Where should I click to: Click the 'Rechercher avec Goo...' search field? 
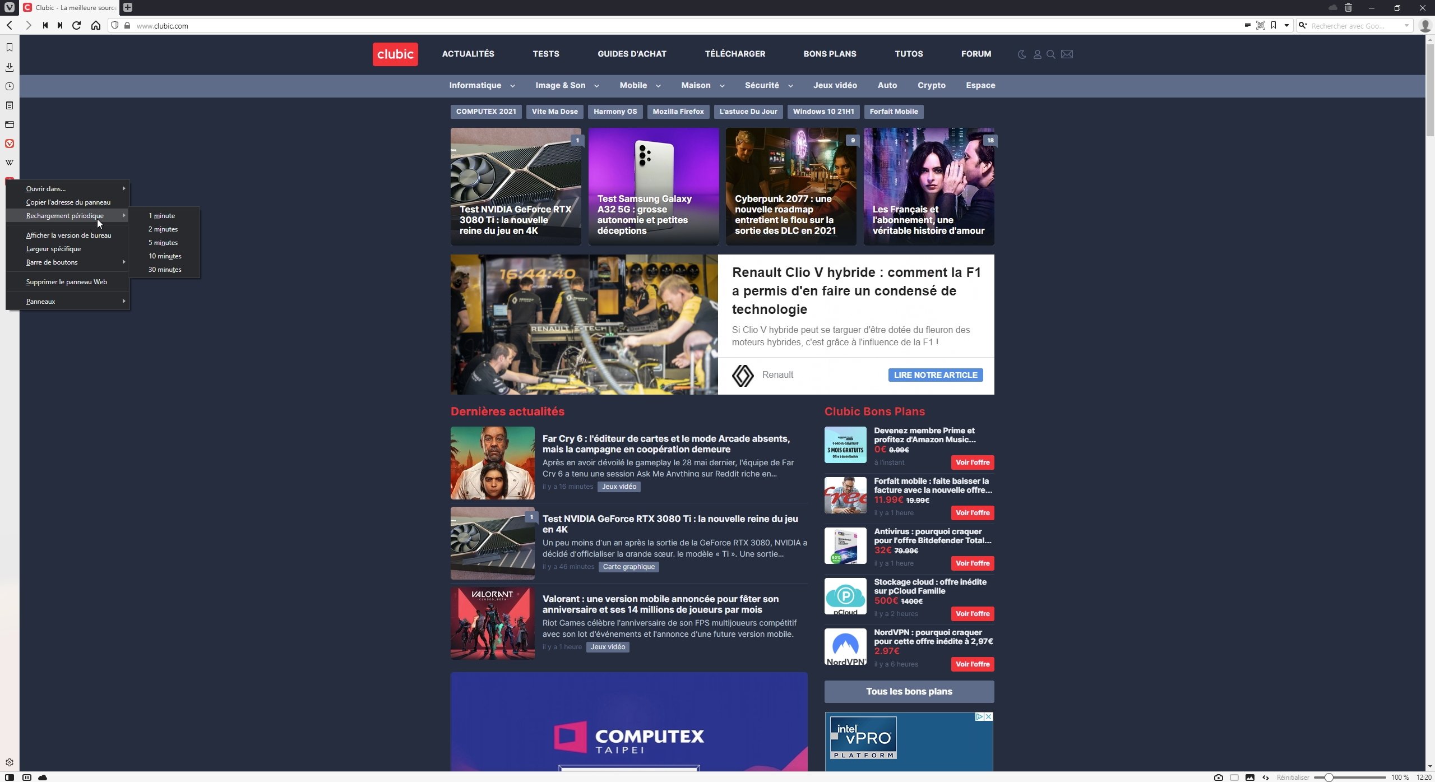coord(1354,25)
